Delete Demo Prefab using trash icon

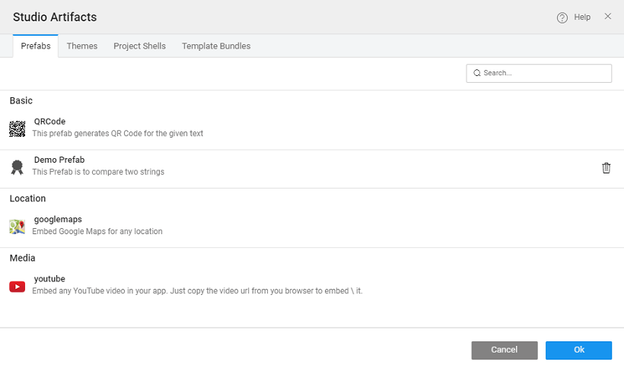click(x=606, y=168)
